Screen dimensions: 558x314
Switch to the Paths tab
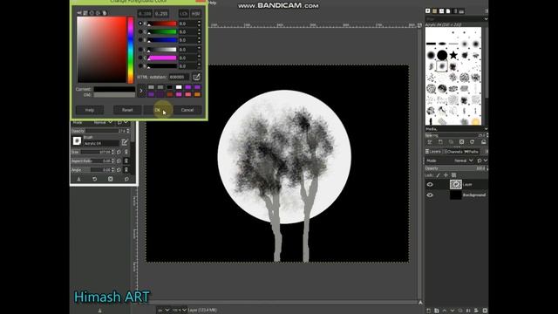pos(472,152)
